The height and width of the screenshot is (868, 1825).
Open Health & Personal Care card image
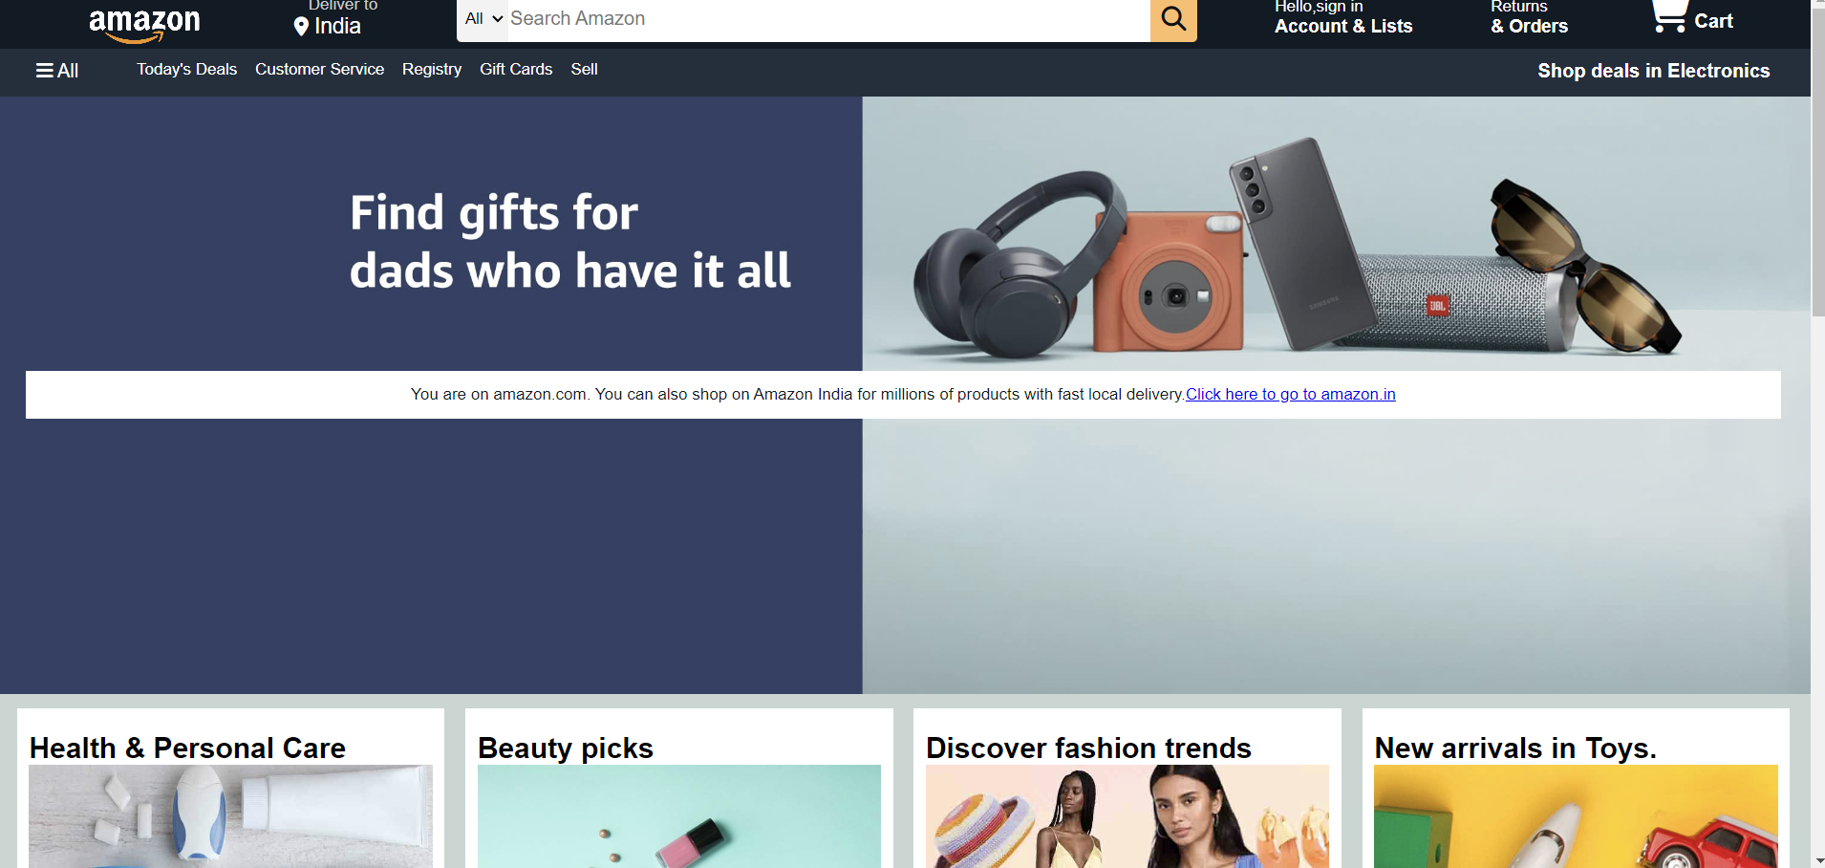(x=230, y=816)
